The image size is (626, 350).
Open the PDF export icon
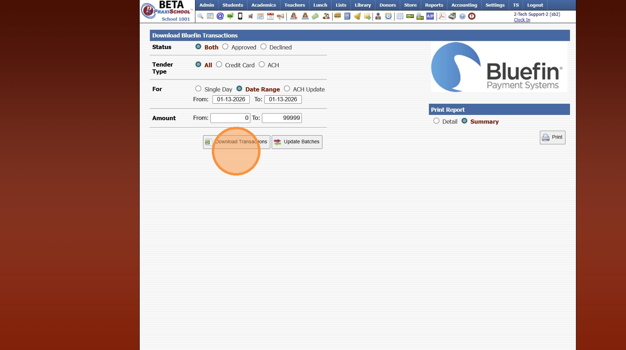click(x=442, y=16)
